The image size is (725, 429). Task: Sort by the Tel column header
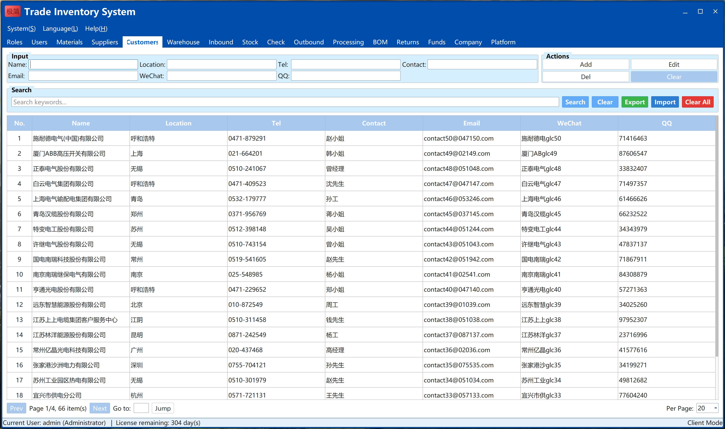coord(276,123)
